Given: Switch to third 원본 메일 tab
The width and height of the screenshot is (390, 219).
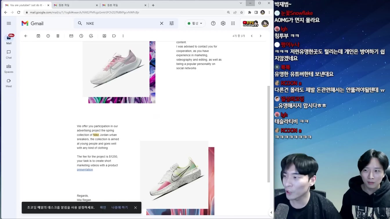Looking at the screenshot, I should click(125, 5).
